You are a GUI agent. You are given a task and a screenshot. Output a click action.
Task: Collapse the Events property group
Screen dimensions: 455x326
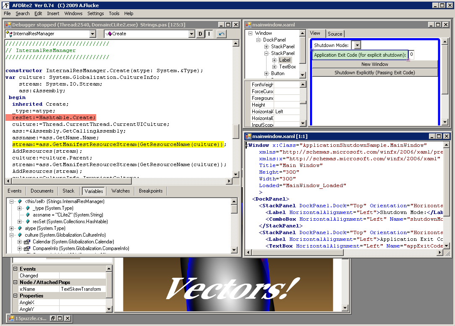(x=16, y=269)
